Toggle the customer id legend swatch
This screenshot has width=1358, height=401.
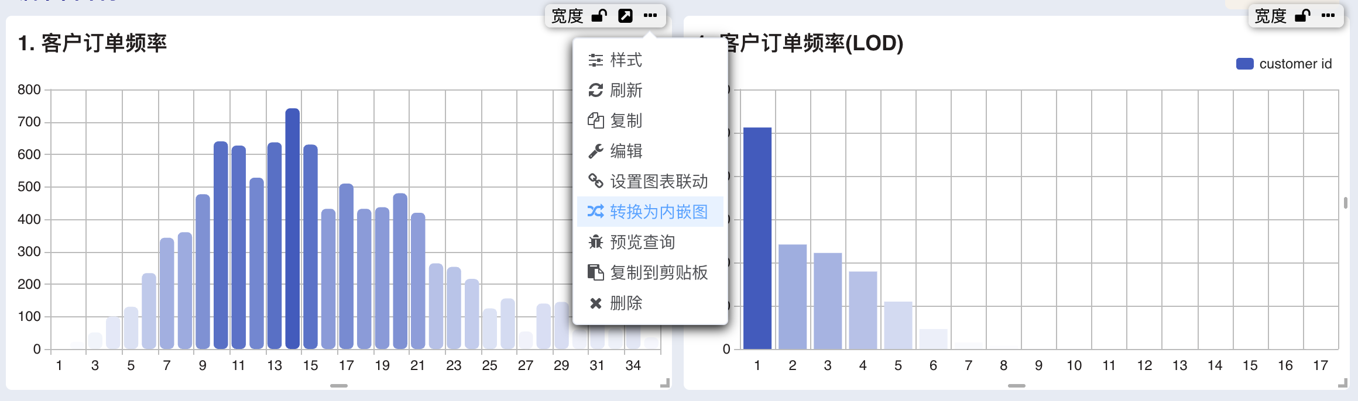[x=1245, y=64]
